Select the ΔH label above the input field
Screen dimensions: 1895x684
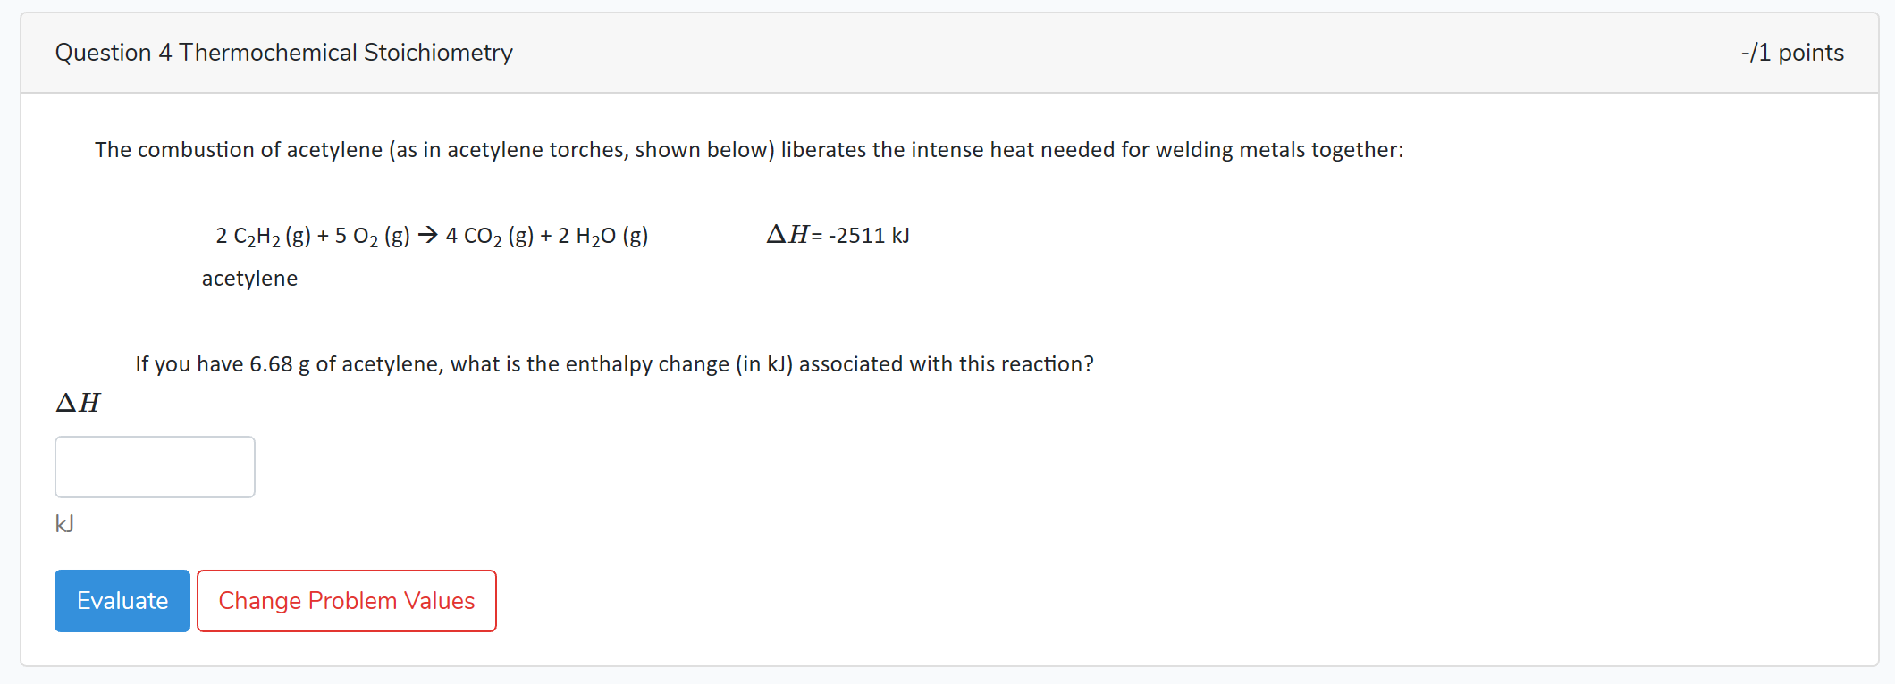(77, 403)
